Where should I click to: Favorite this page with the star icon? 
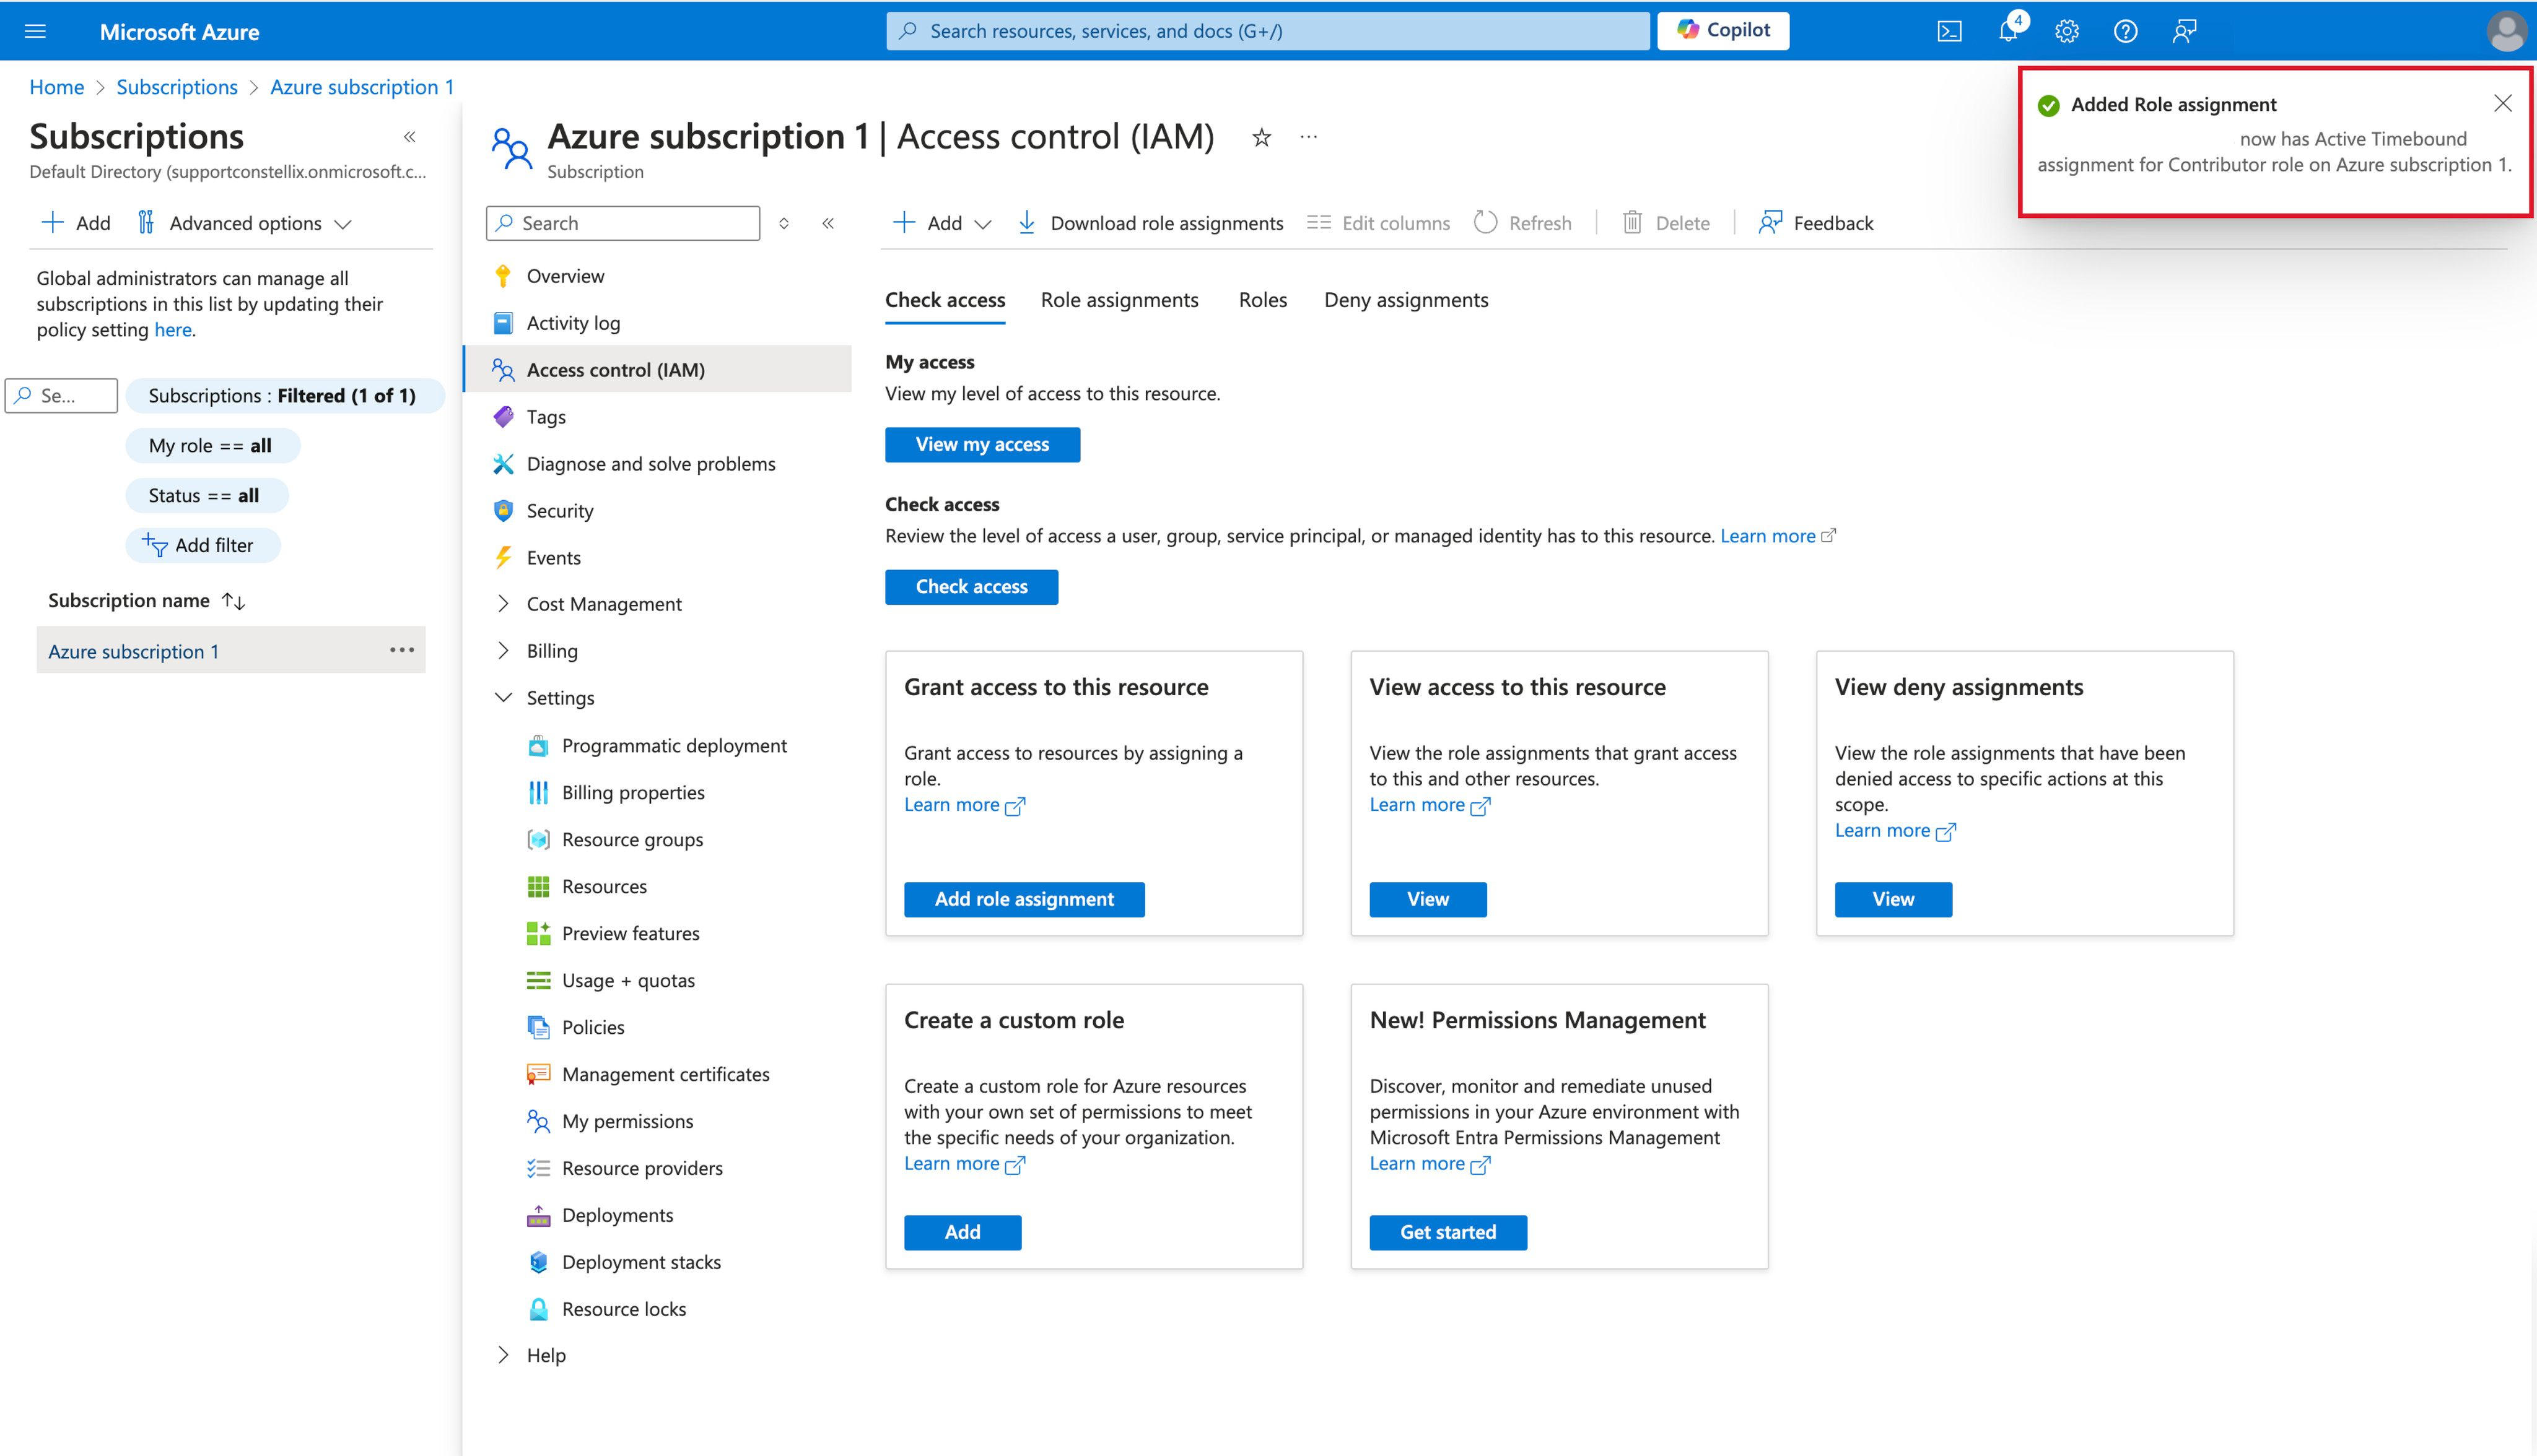(x=1262, y=137)
